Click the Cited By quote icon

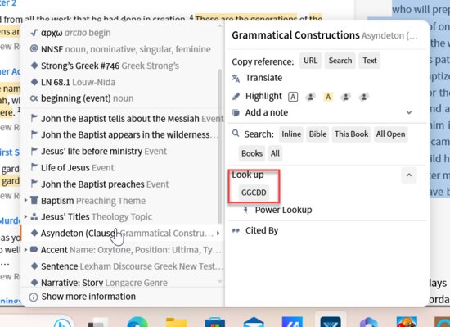coord(236,230)
